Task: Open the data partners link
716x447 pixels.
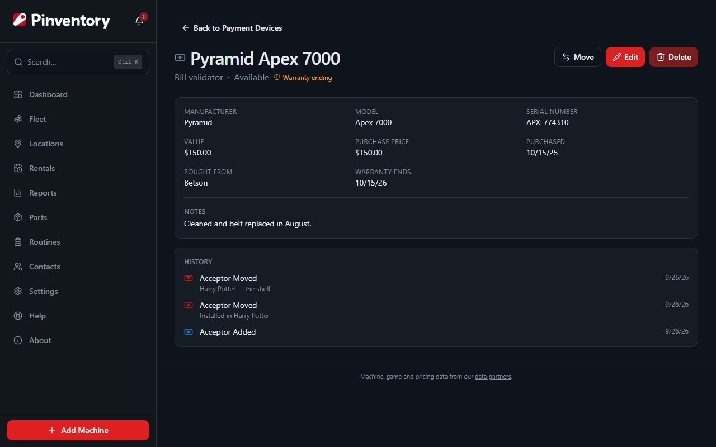Action: tap(493, 377)
